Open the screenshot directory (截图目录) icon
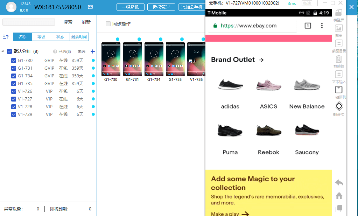This screenshot has width=358, height=216. (339, 43)
